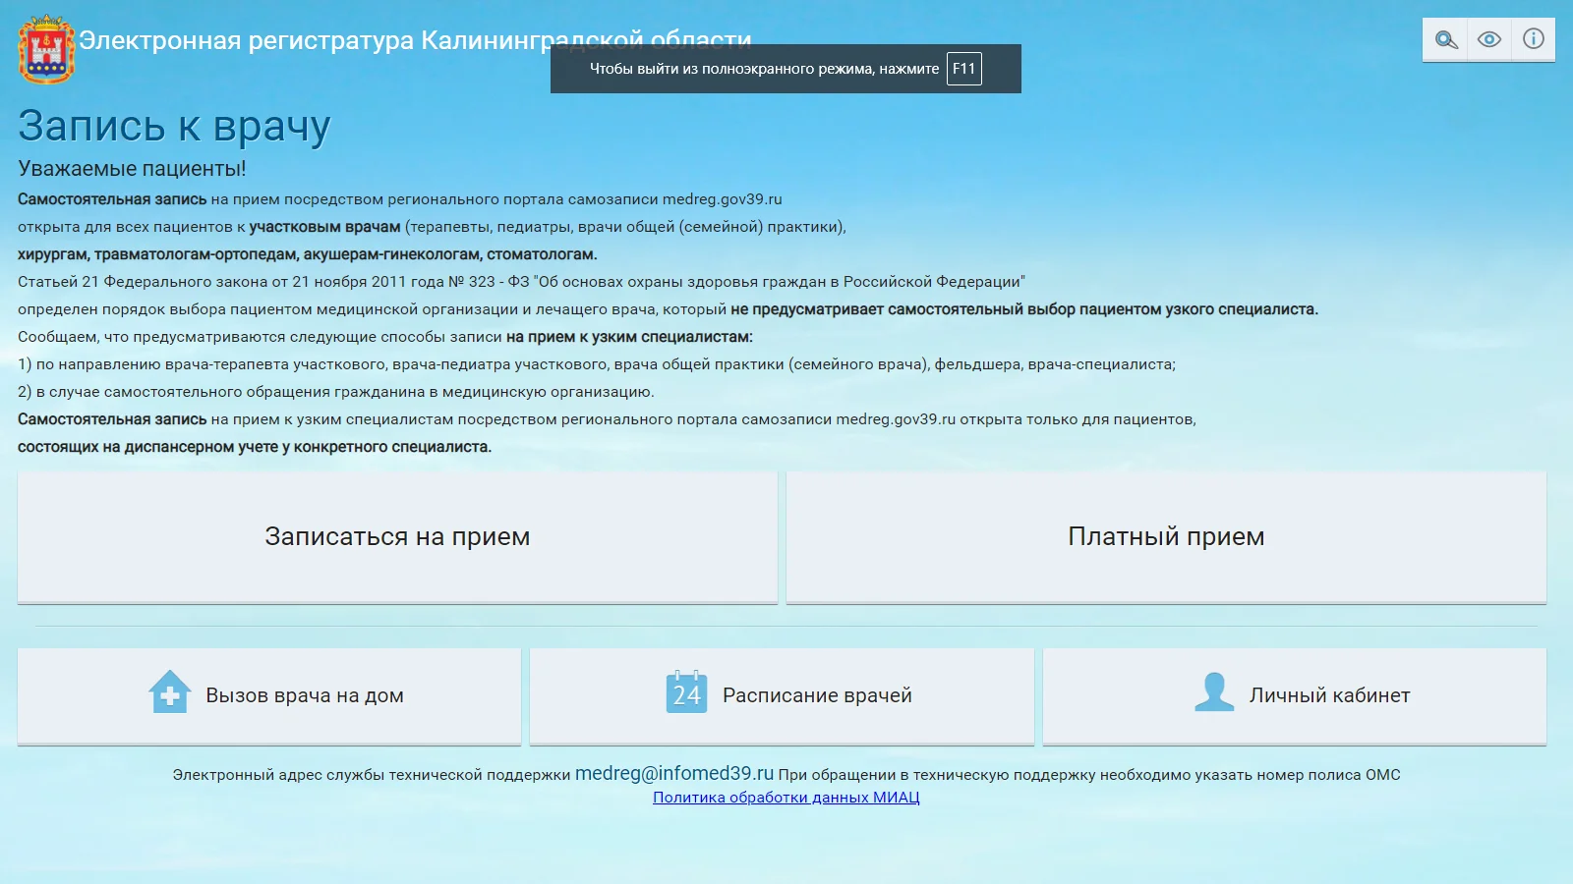Select the Вызов врача на дом label
This screenshot has width=1573, height=884.
[x=305, y=695]
